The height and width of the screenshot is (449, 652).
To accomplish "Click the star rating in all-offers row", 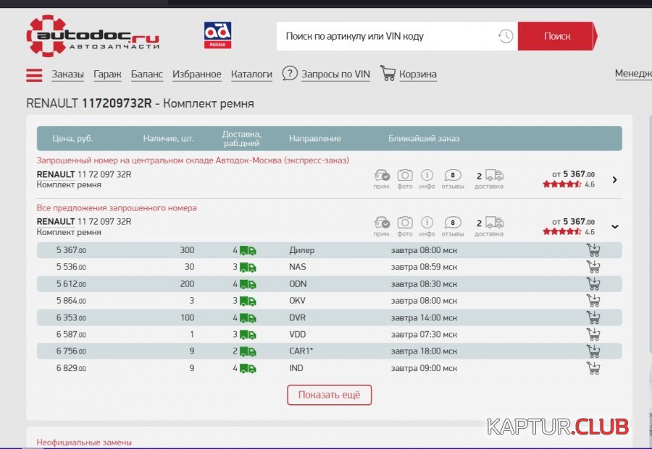I will (561, 231).
